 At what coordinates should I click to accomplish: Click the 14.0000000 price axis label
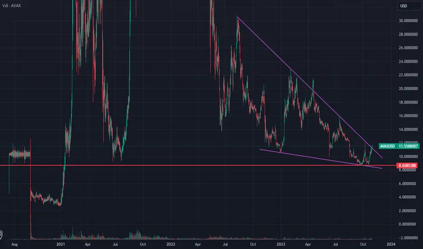408,129
